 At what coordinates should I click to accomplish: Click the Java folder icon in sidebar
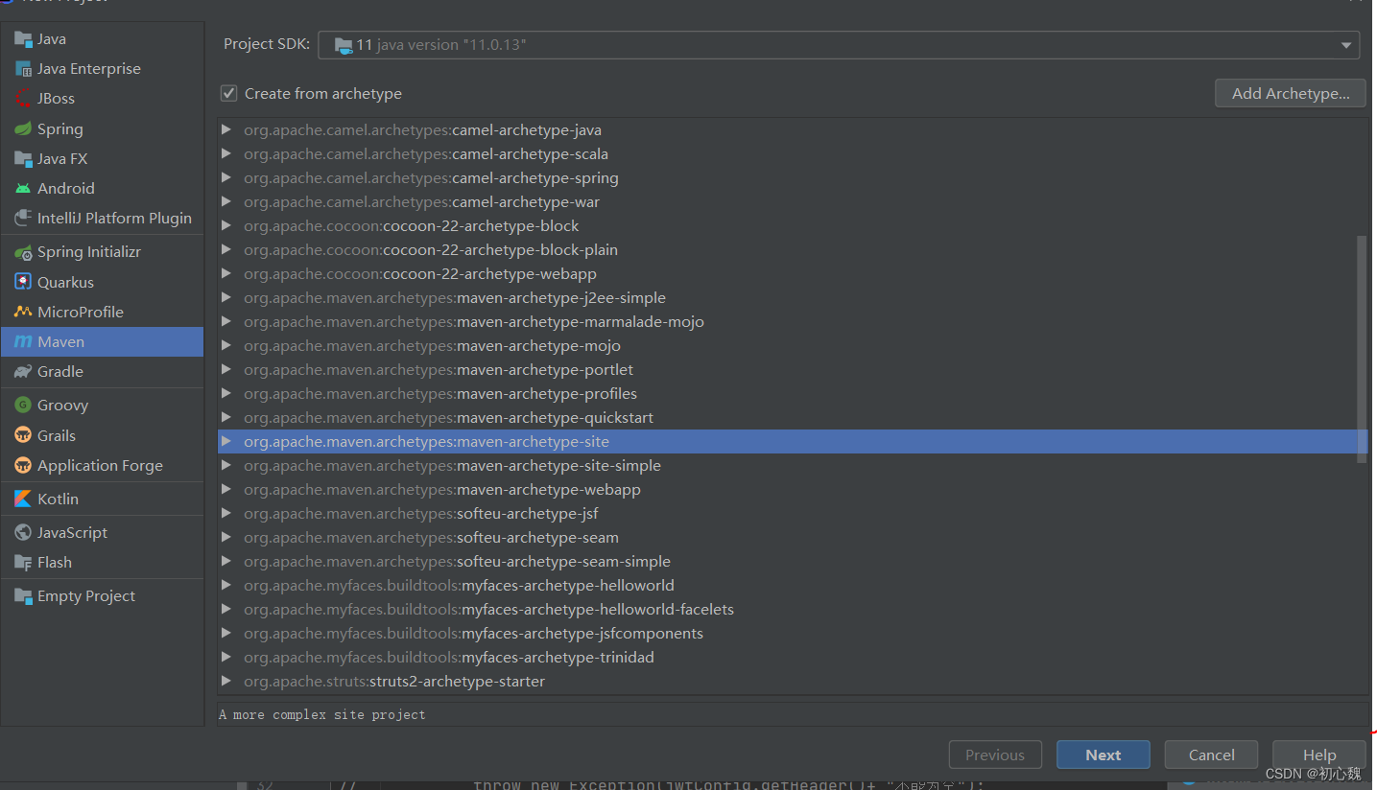23,39
